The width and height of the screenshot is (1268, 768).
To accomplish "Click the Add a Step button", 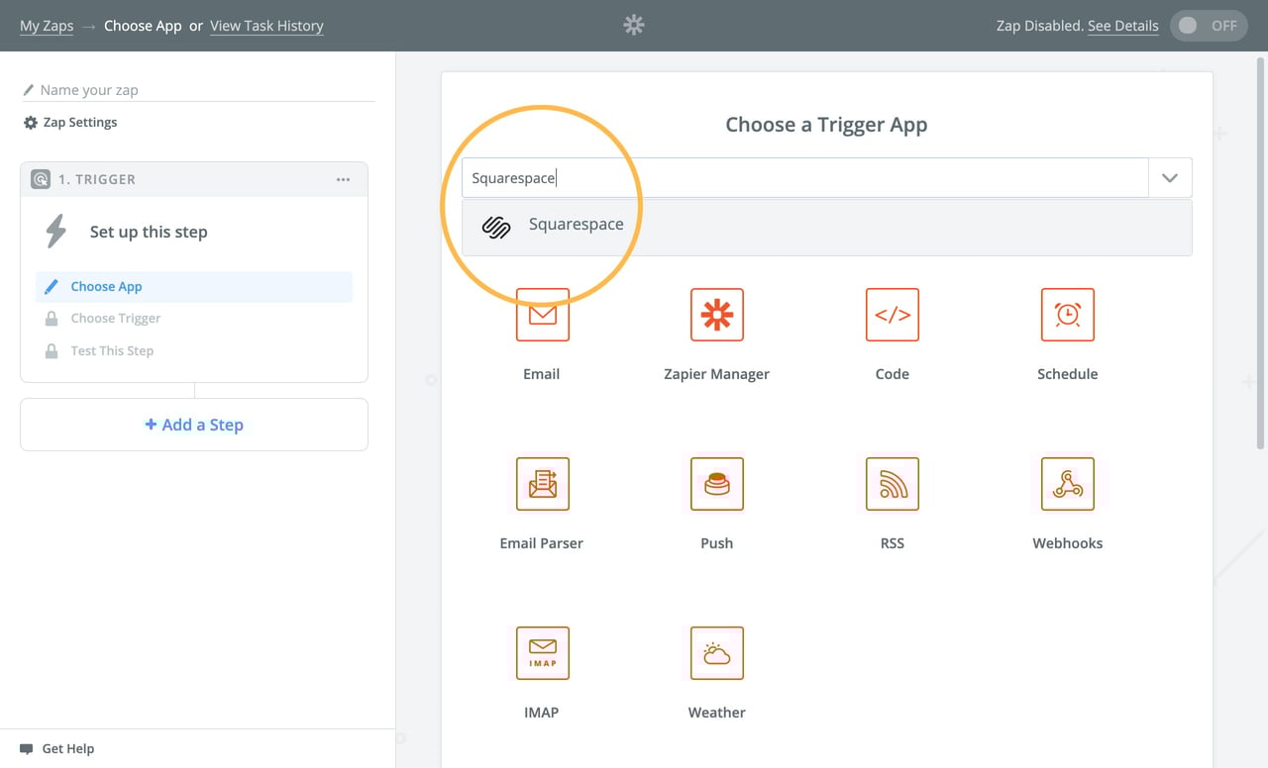I will pos(193,424).
